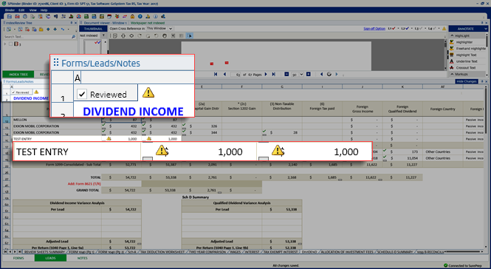
Task: Collapse the Highlight section in Annotate panel
Action: (x=452, y=35)
